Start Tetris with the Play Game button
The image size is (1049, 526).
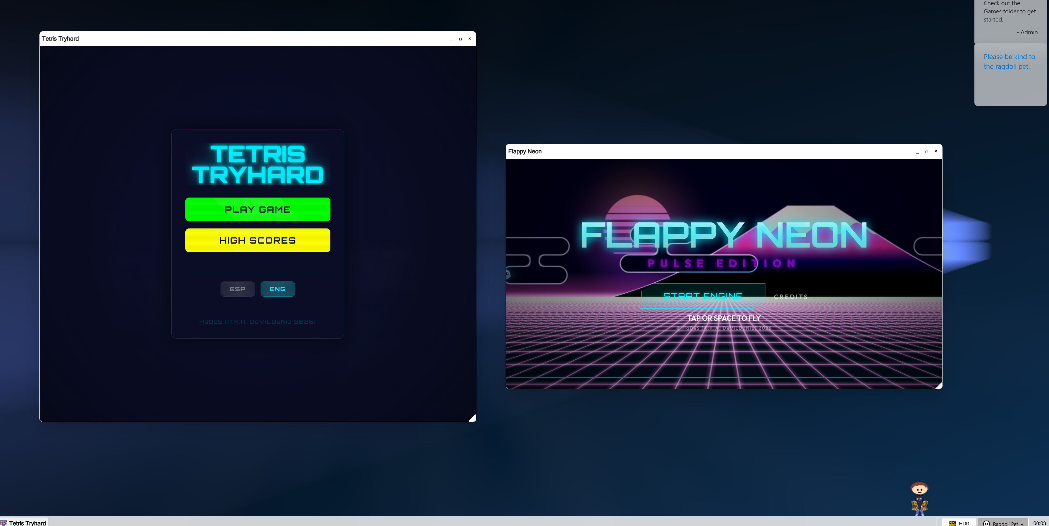pyautogui.click(x=257, y=209)
